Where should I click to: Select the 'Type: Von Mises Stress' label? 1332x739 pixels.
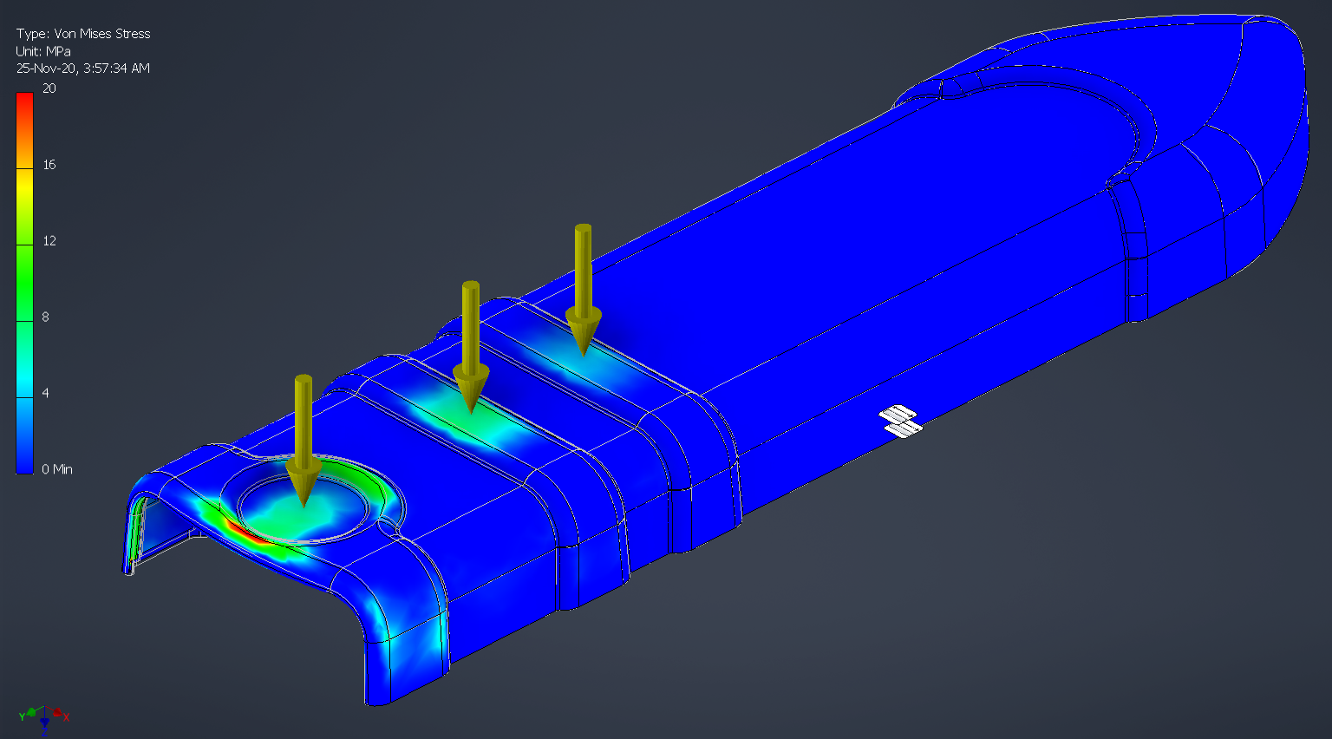pyautogui.click(x=83, y=34)
